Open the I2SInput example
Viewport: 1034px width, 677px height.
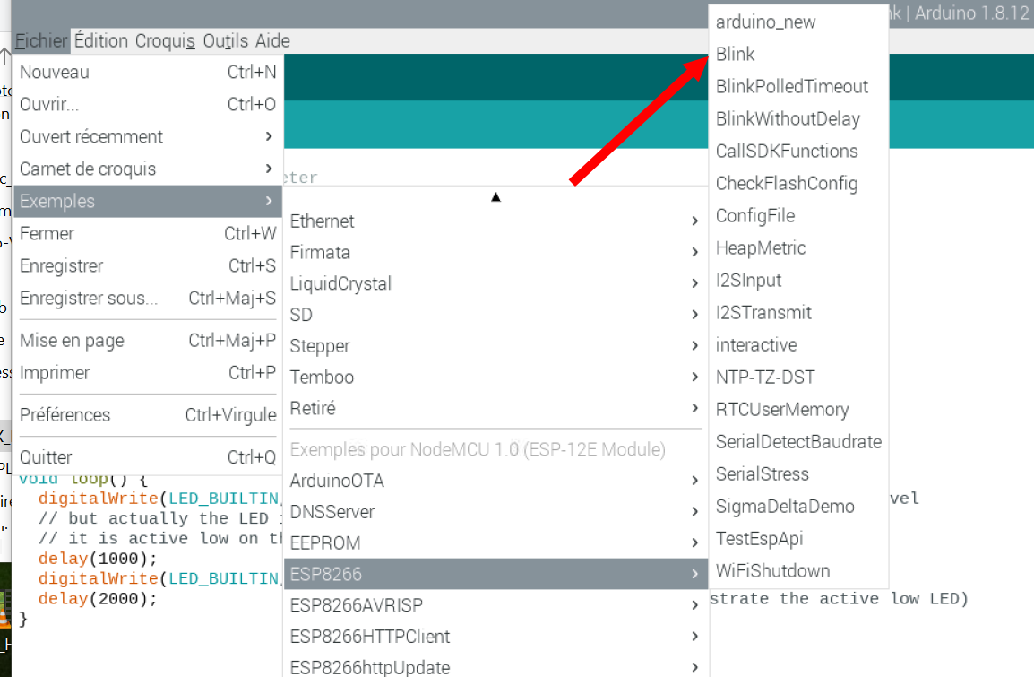pos(798,281)
